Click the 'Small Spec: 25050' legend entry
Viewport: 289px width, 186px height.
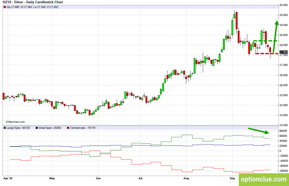[x=50, y=128]
